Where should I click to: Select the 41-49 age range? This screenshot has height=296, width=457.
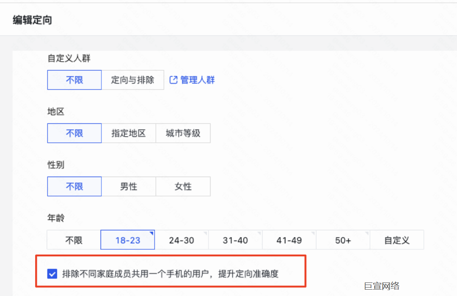click(x=289, y=239)
